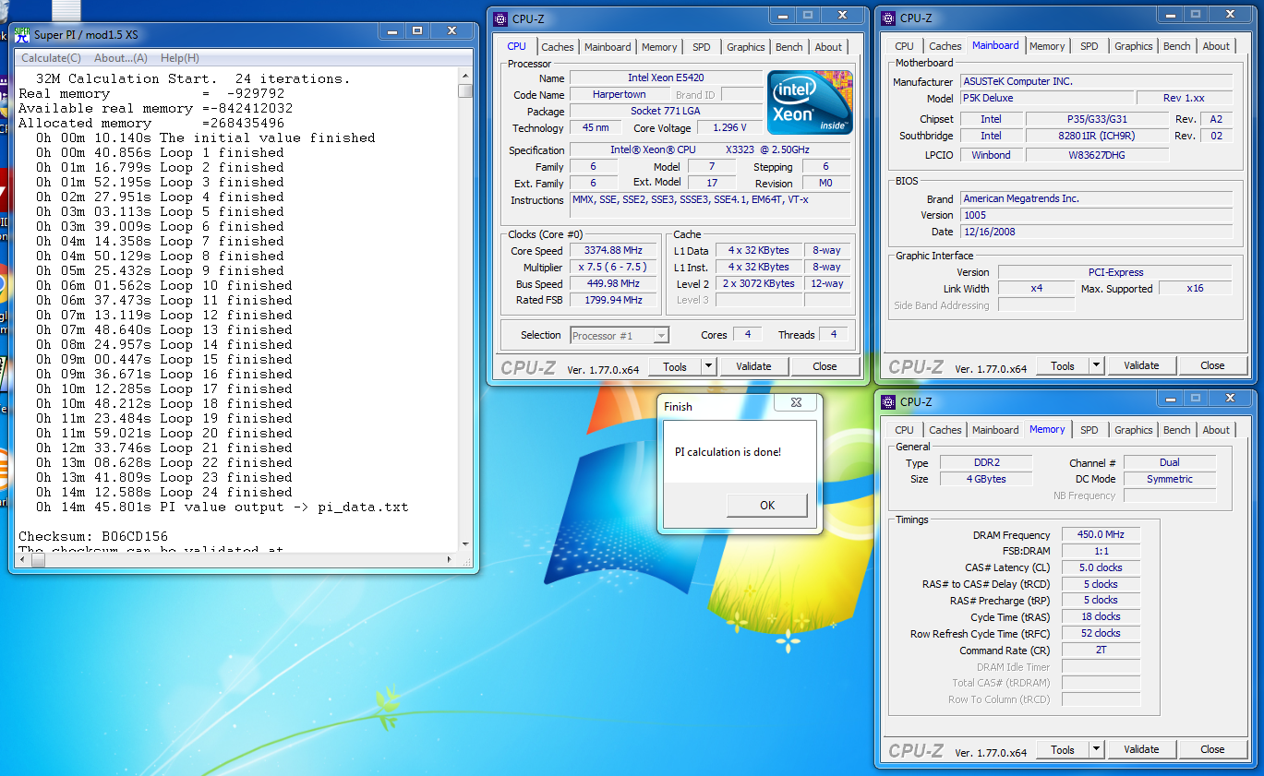Click the Rated FSB value '1799.94 MHz'

coord(613,301)
